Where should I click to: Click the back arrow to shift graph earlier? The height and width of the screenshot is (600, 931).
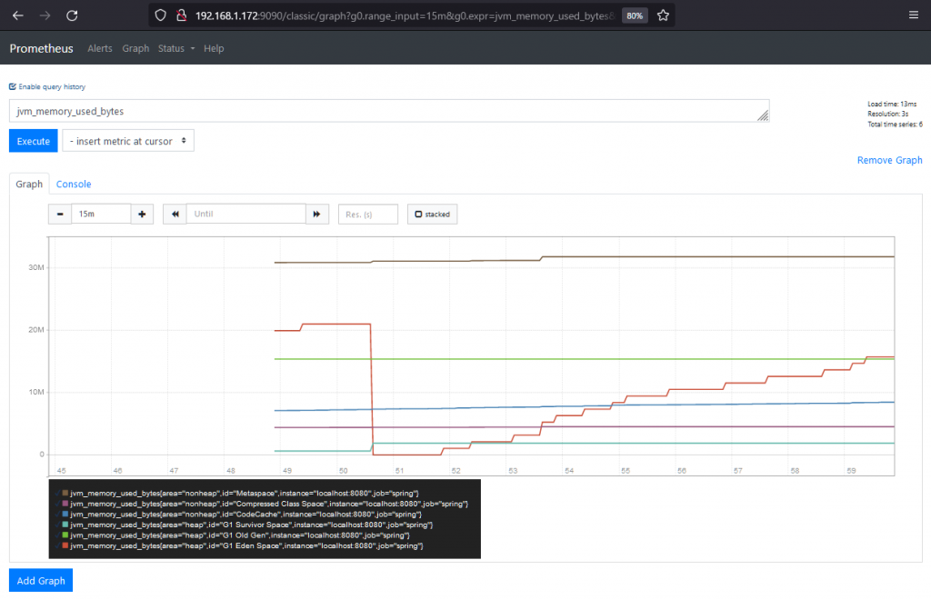(174, 214)
